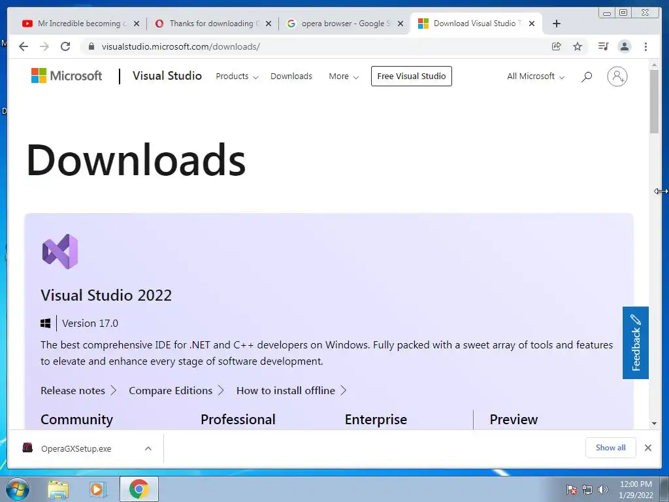Open the Release notes link

tap(78, 391)
